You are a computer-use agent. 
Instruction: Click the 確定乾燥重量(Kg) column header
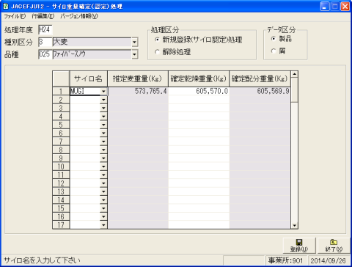199,78
